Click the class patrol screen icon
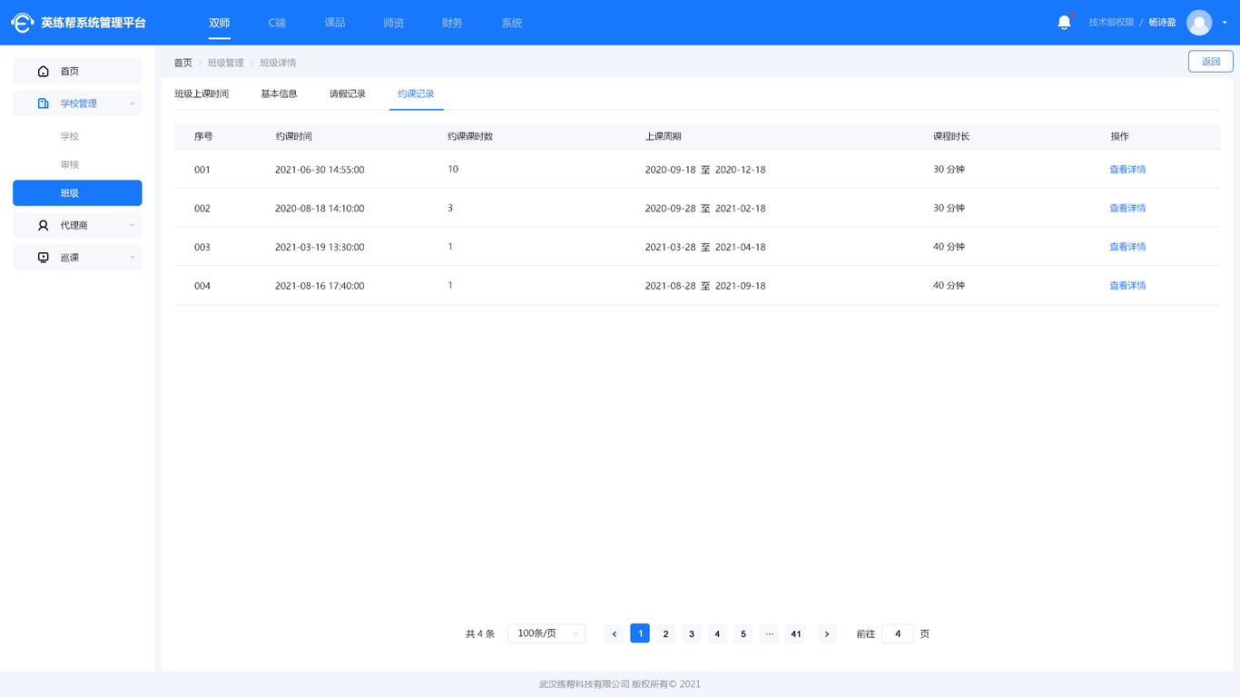The width and height of the screenshot is (1240, 697). coord(43,258)
